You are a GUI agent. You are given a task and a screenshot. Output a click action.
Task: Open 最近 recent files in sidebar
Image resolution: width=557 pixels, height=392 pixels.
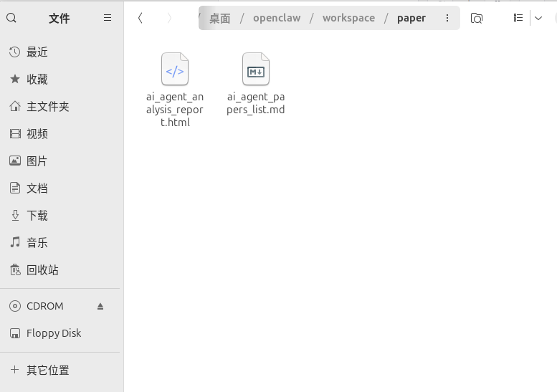click(37, 52)
